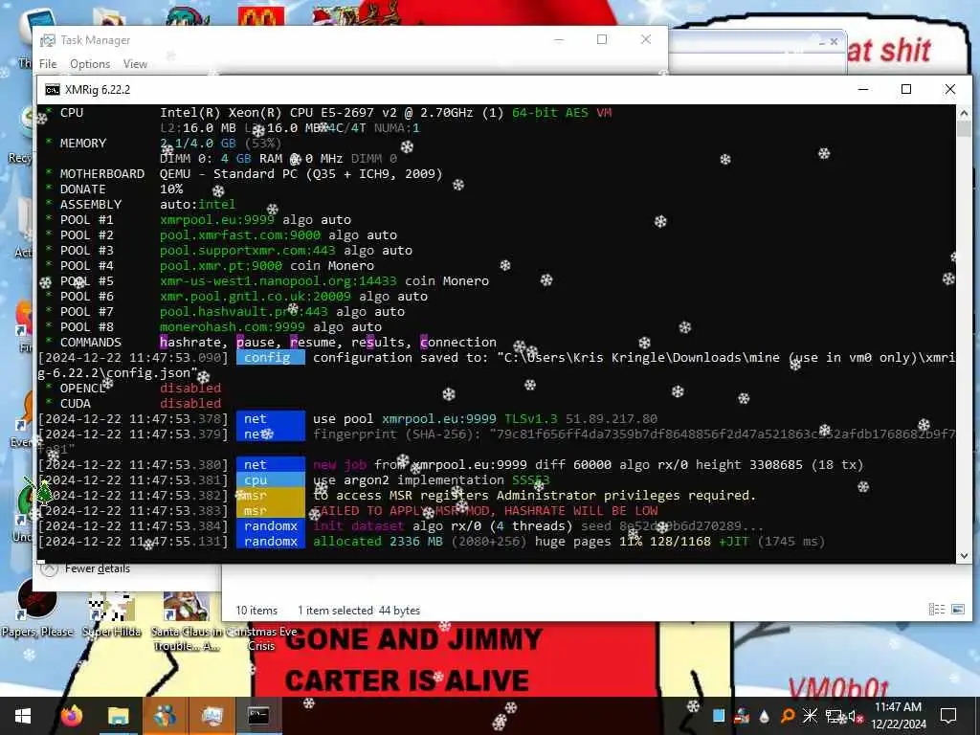
Task: Click the 'results' command in console
Action: click(x=377, y=342)
